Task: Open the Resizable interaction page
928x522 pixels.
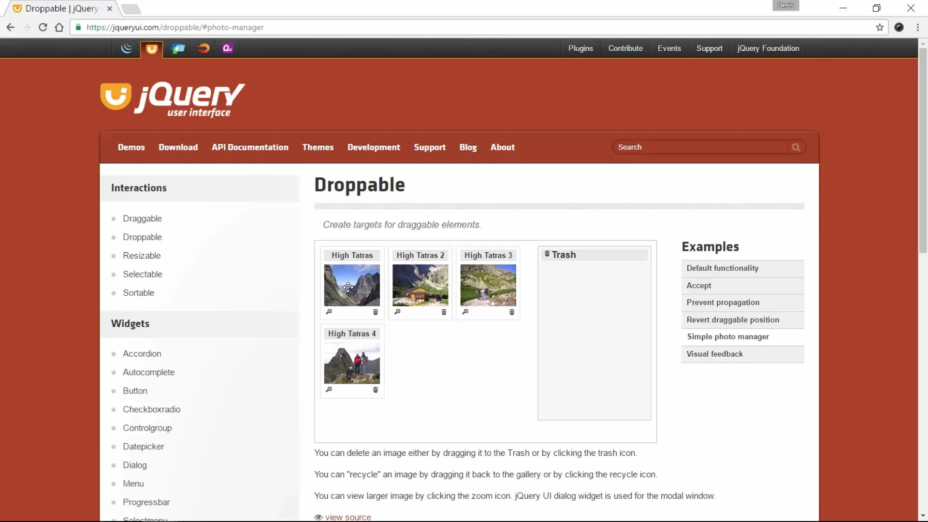Action: pyautogui.click(x=142, y=256)
